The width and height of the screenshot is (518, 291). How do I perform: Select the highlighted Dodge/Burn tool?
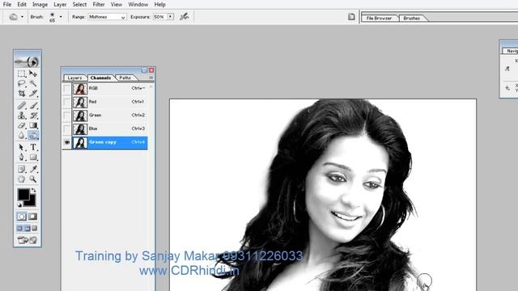[33, 135]
